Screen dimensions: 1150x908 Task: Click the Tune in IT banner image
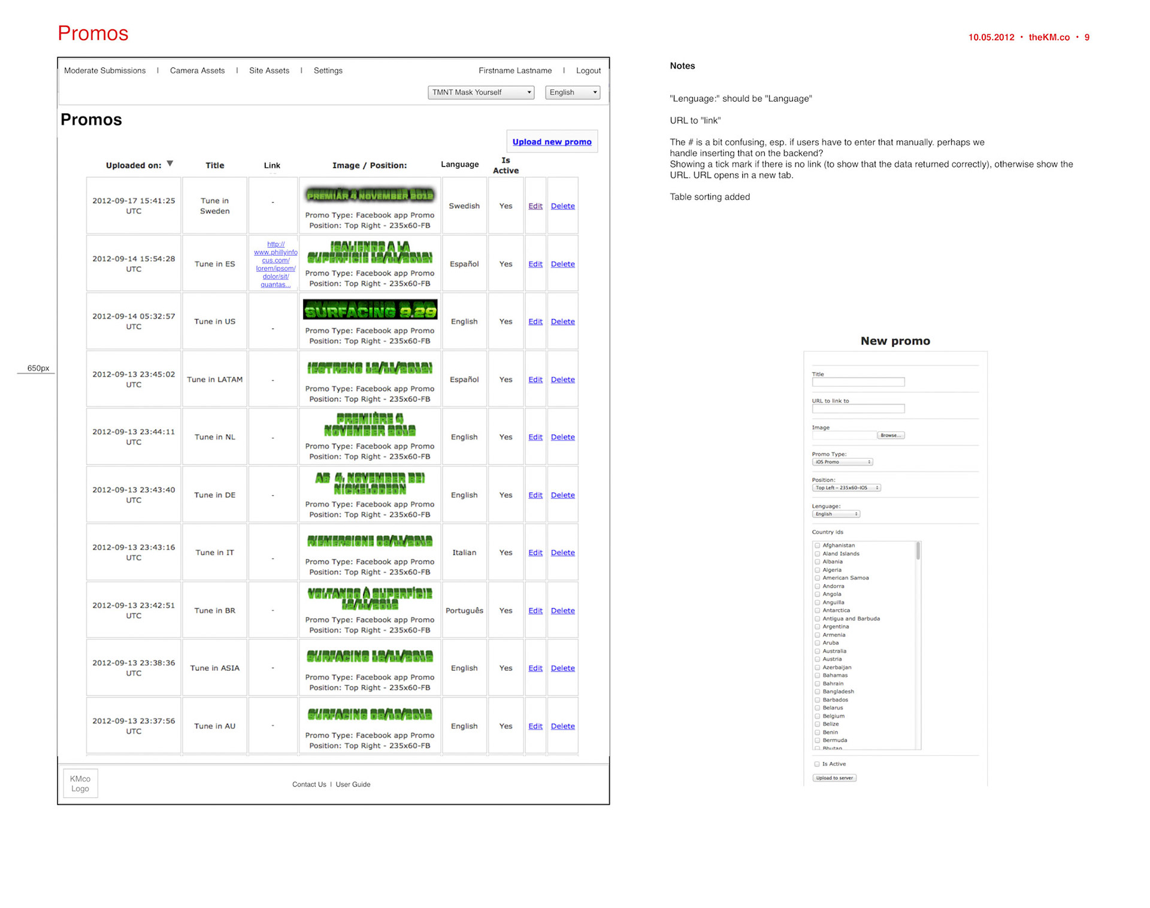tap(370, 541)
